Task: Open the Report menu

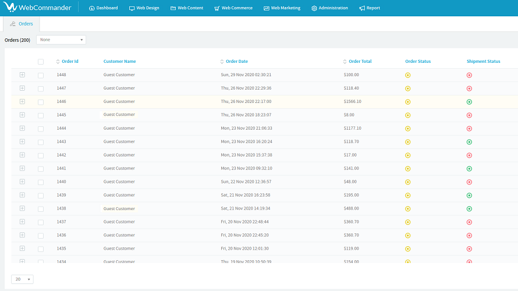Action: coord(370,8)
